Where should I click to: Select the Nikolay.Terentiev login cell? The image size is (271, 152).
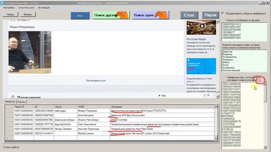pos(66,129)
